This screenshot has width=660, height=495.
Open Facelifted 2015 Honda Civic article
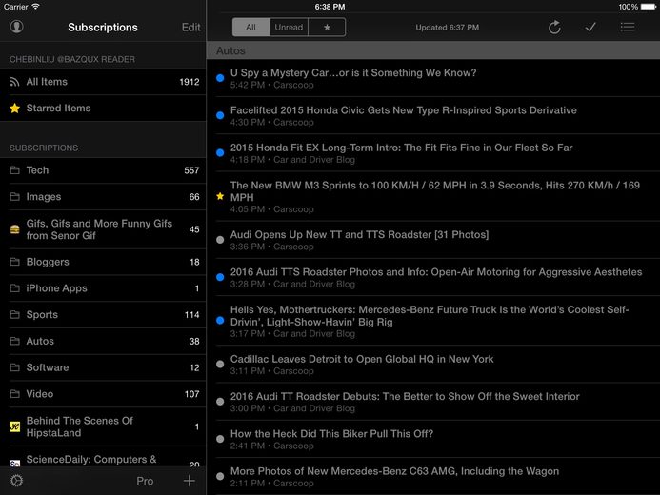433,115
